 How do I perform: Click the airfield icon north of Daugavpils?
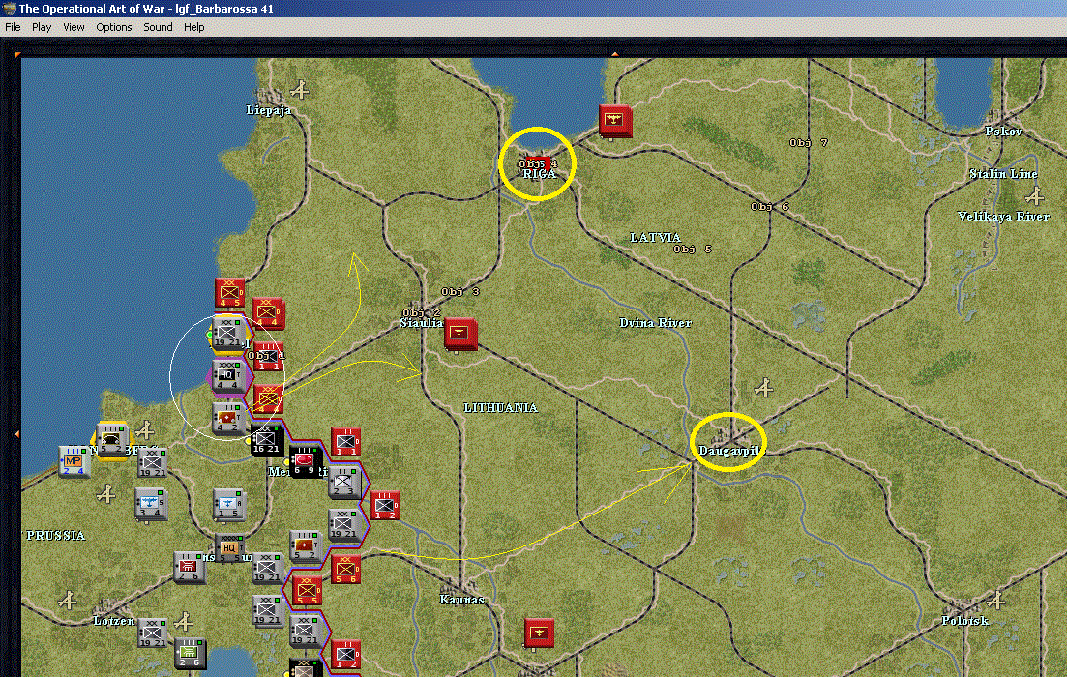click(764, 387)
